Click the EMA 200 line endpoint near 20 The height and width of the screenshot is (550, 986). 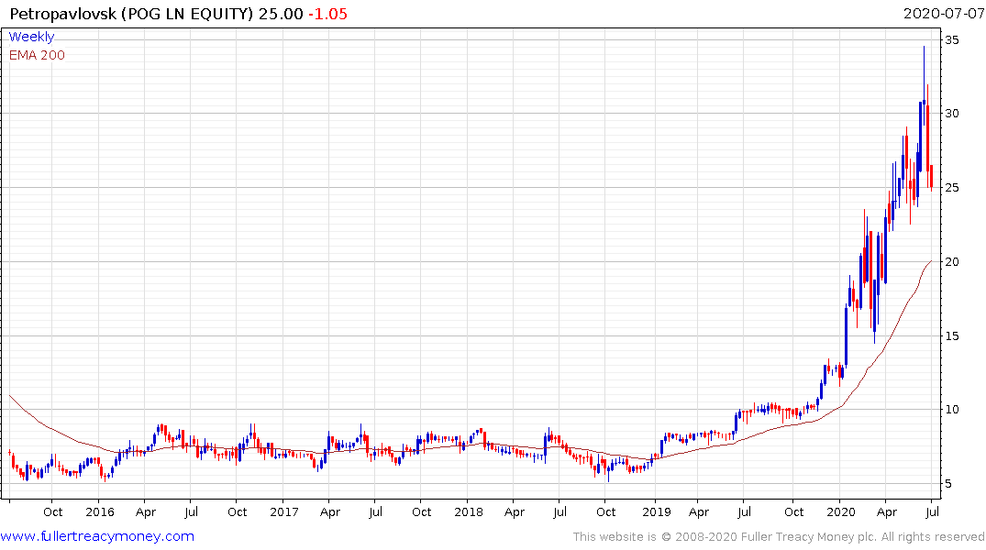(x=931, y=261)
